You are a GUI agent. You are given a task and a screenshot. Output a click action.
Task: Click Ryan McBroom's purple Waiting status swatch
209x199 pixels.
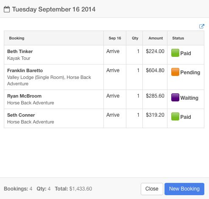pyautogui.click(x=175, y=97)
